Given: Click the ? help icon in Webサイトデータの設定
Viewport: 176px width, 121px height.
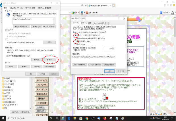Looking at the screenshot, I should tap(119, 18).
